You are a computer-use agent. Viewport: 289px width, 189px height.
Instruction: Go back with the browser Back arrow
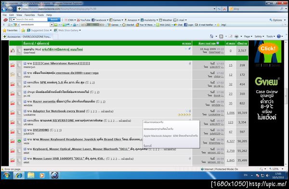point(4,9)
